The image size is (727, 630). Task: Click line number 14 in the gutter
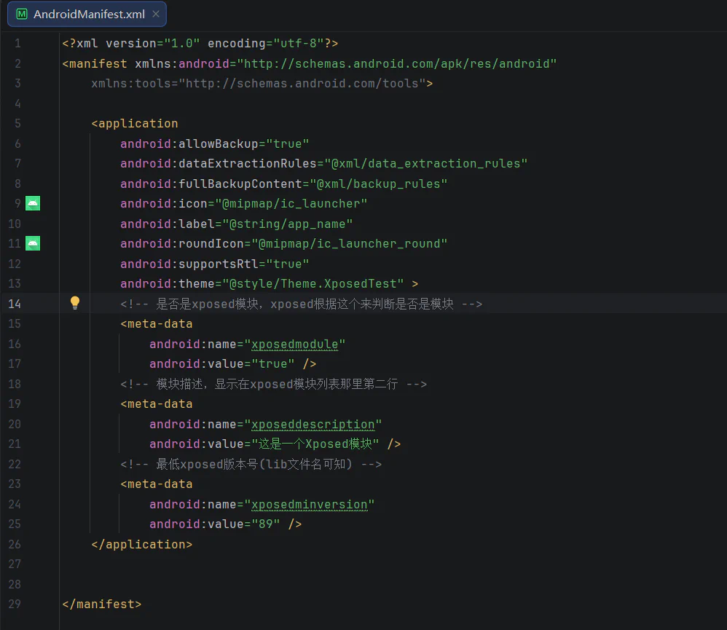[x=15, y=304]
